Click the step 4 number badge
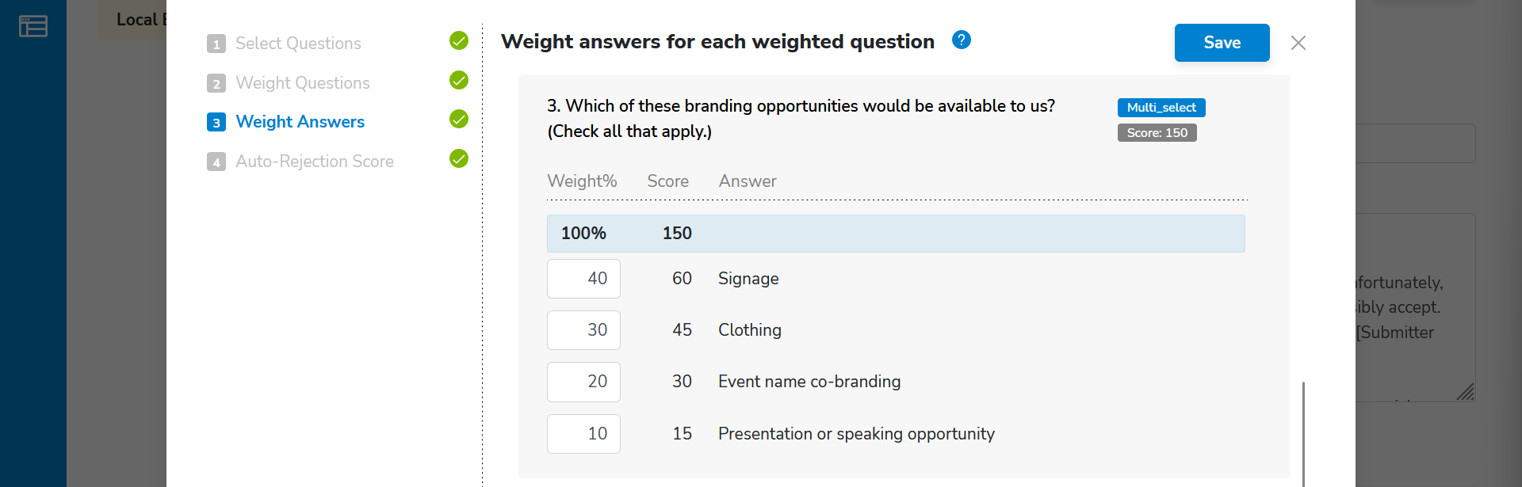Image resolution: width=1522 pixels, height=487 pixels. (216, 162)
